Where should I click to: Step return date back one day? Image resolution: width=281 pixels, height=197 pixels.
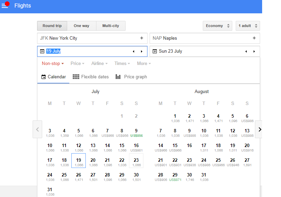coord(246,51)
